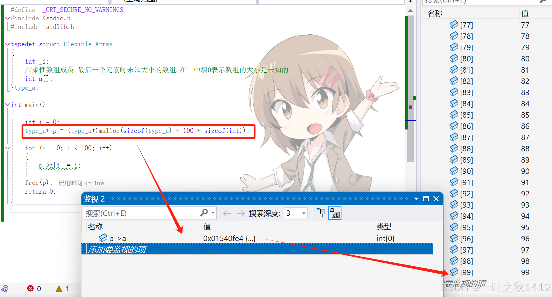This screenshot has height=297, width=552.
Task: Click the int[0] type cell in Watch 2
Action: (385, 238)
